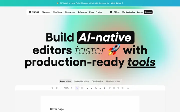Image resolution: width=180 pixels, height=112 pixels.
Task: Click the Contact sales link
Action: click(128, 12)
